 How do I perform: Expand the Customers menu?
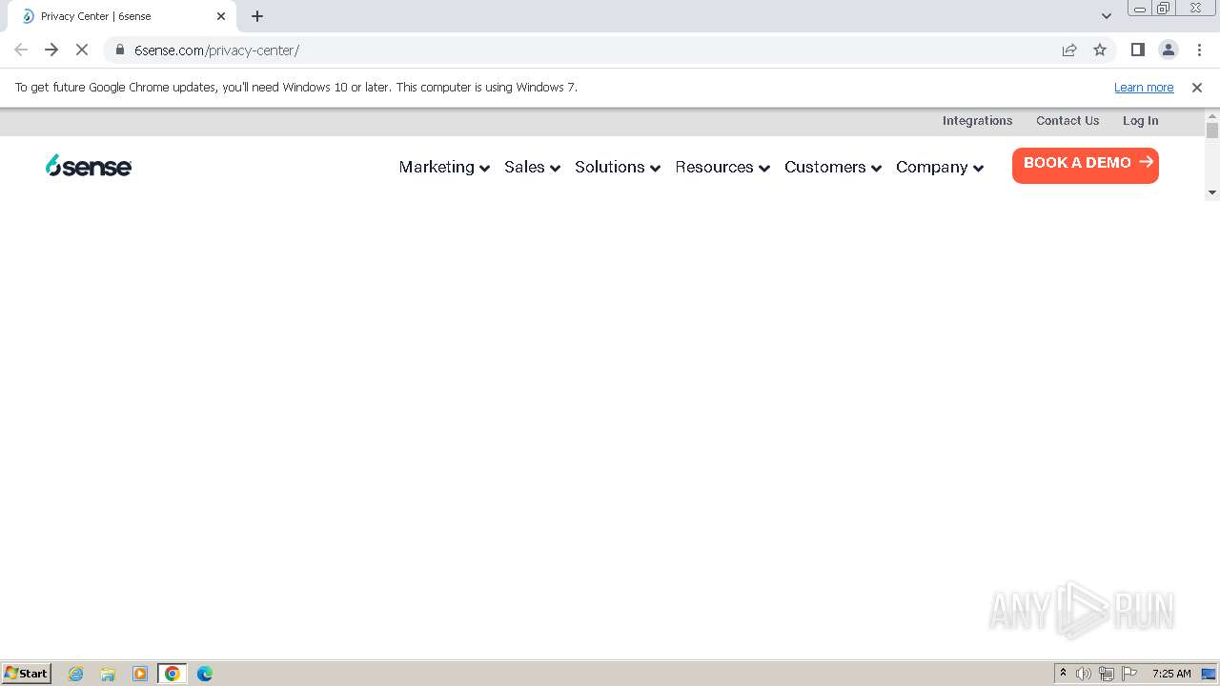coord(833,167)
